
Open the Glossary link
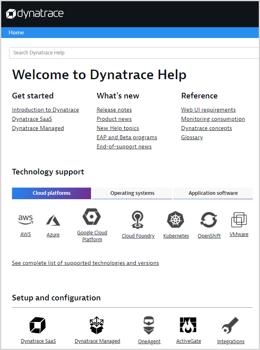pos(192,137)
